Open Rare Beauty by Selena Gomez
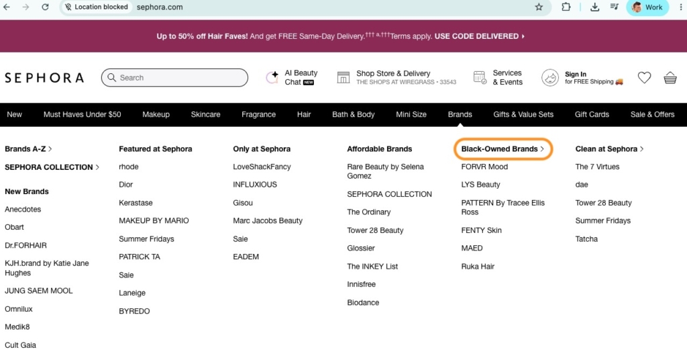Image resolution: width=687 pixels, height=358 pixels. coord(386,171)
